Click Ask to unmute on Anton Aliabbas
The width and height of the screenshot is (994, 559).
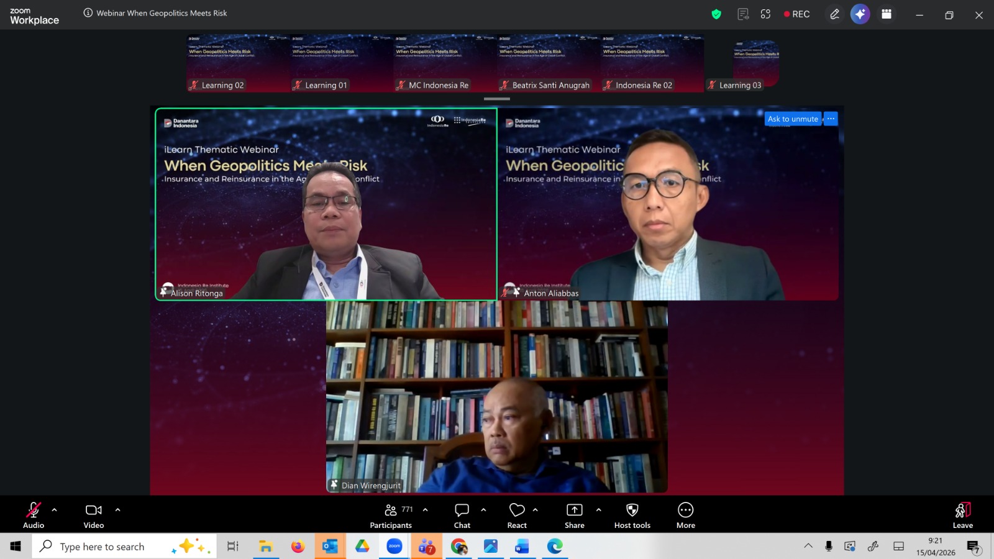(x=793, y=119)
